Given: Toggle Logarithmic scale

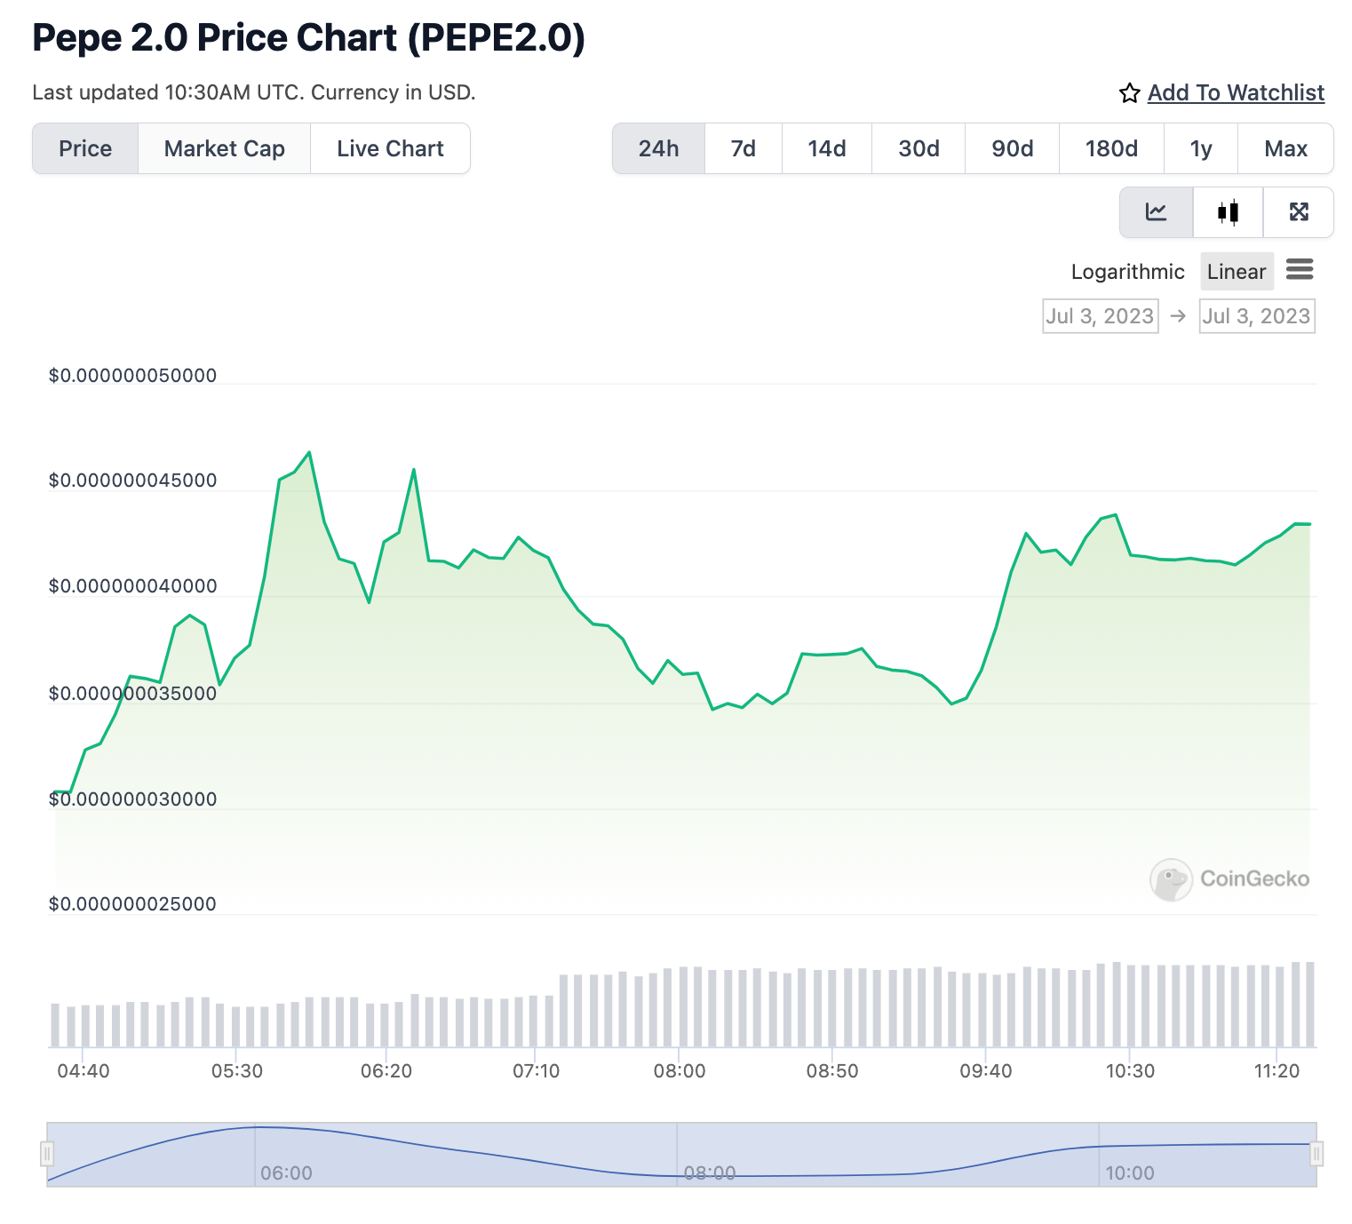Looking at the screenshot, I should (1127, 272).
